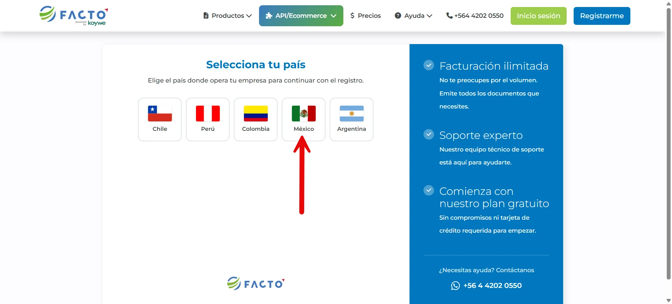Screen dimensions: 672x304
Task: Click the dollar sign icon beside Precios
Action: click(x=352, y=16)
